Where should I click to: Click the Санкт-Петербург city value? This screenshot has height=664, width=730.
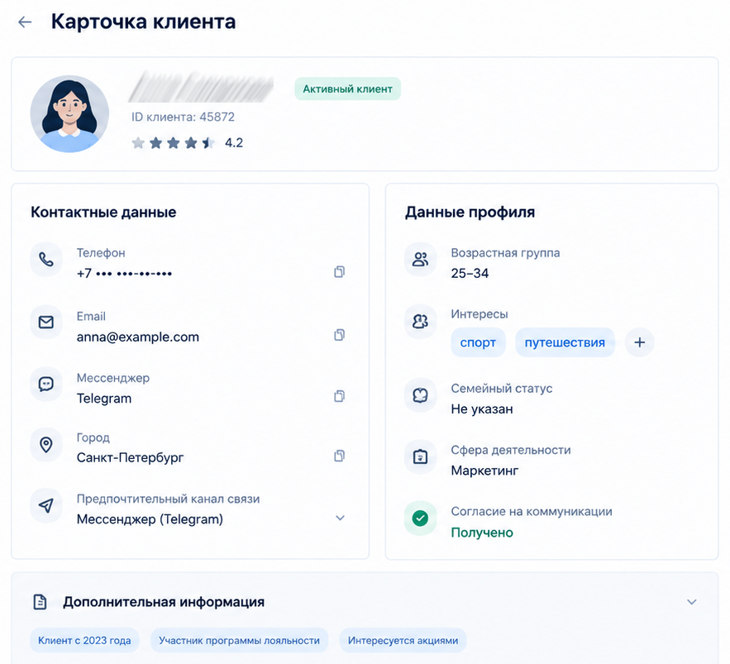[x=131, y=458]
